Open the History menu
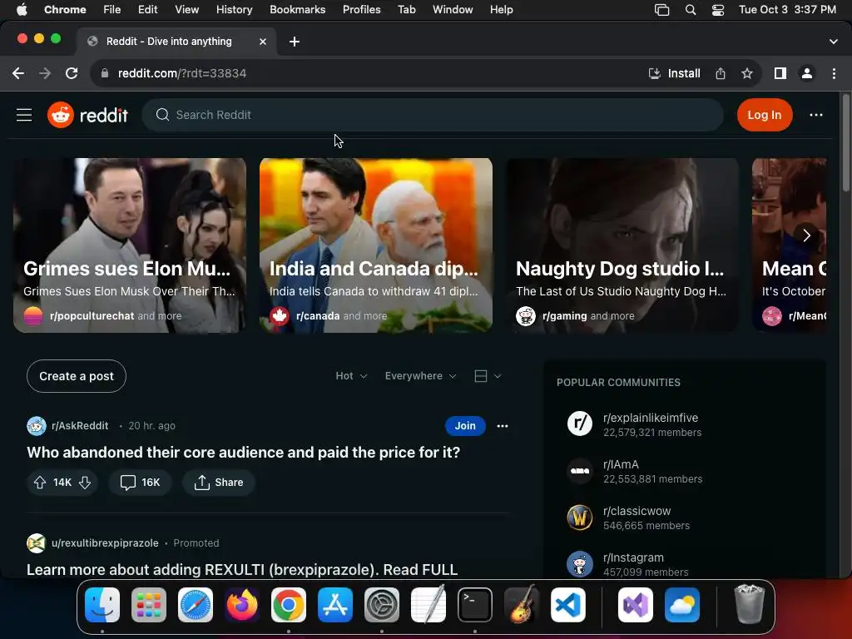The image size is (852, 639). (x=234, y=9)
